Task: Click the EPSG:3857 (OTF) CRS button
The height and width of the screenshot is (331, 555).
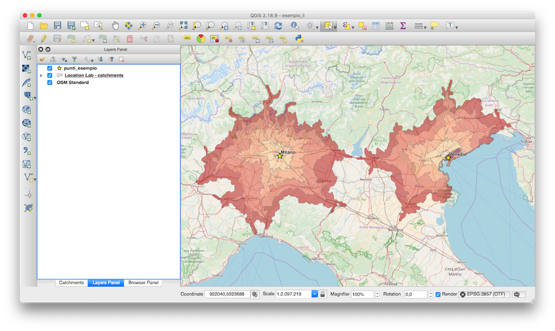Action: [x=484, y=294]
